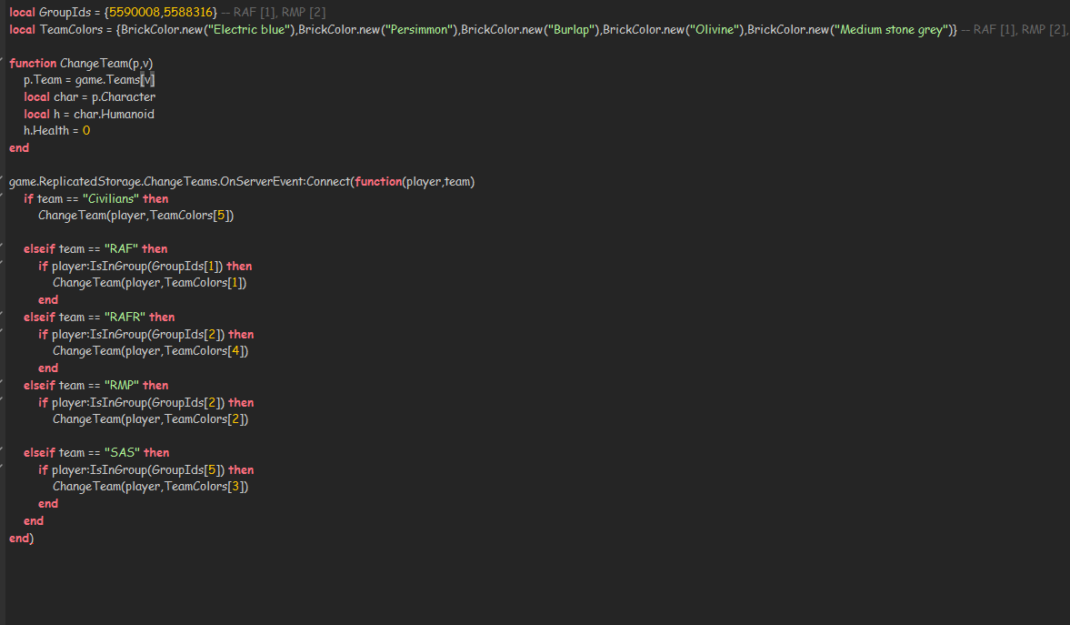Collapse the IsInGroup(GroupIds[1]) if block
Viewport: 1070px width, 625px height.
(x=5, y=261)
